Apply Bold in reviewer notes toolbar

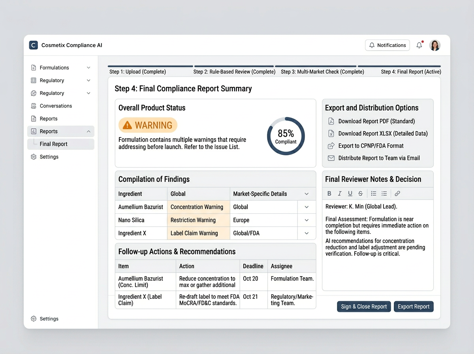329,193
